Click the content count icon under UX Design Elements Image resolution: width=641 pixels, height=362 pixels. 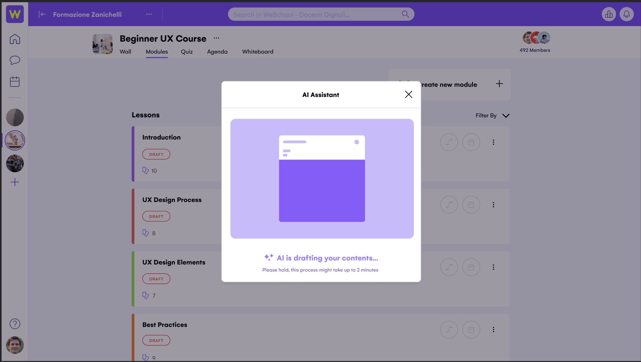[145, 295]
